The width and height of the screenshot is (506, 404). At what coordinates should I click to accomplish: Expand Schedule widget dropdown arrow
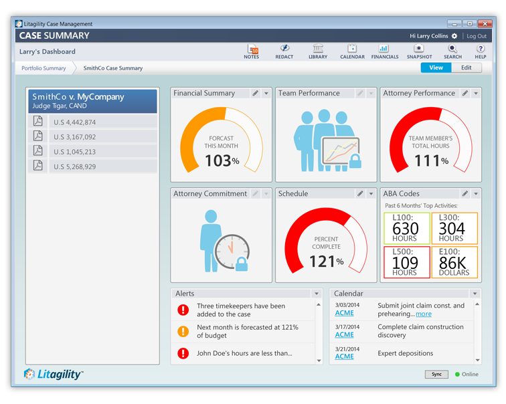pos(371,194)
